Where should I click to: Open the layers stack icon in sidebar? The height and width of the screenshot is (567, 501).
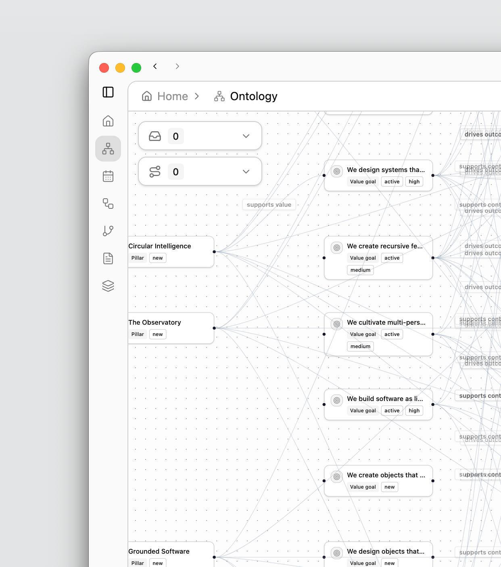[108, 286]
